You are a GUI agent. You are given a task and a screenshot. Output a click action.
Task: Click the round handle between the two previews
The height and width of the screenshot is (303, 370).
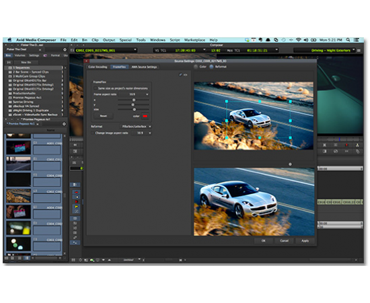(290, 164)
